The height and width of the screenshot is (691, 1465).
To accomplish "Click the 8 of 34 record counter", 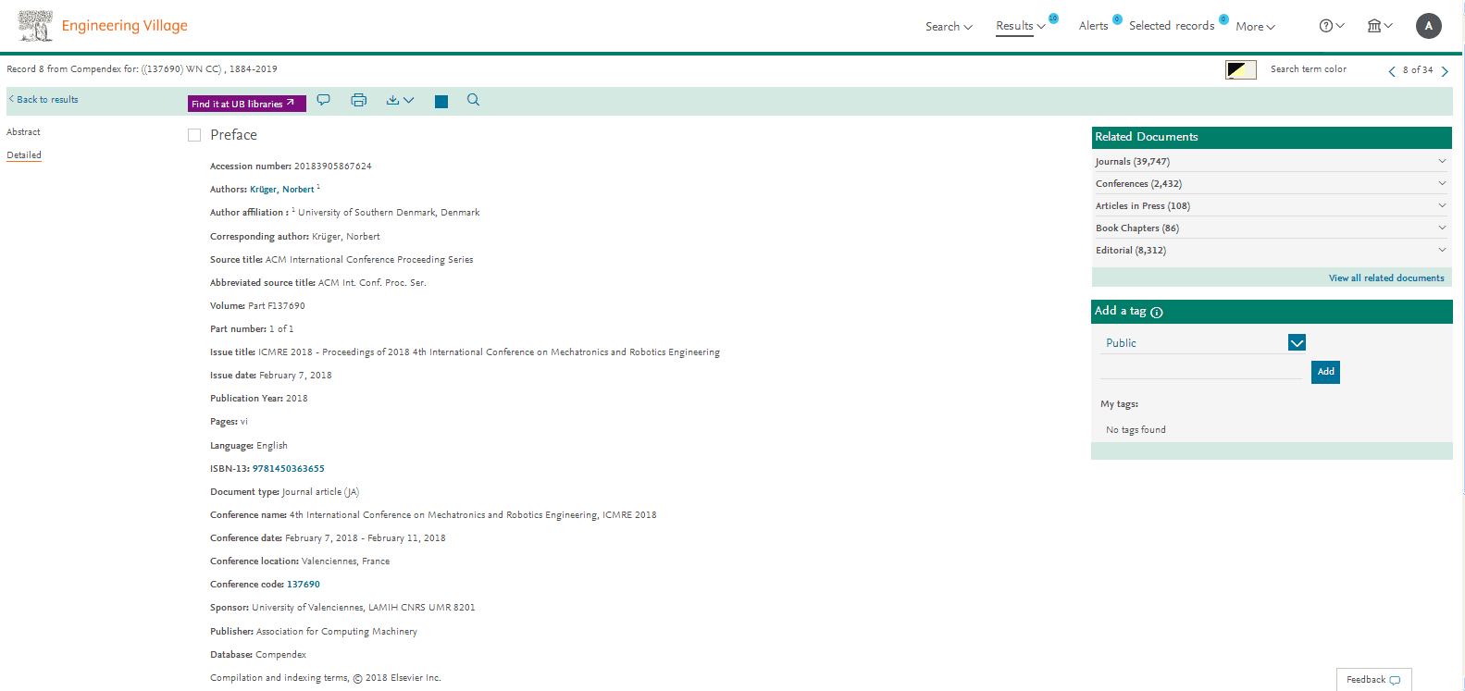I will (x=1418, y=70).
